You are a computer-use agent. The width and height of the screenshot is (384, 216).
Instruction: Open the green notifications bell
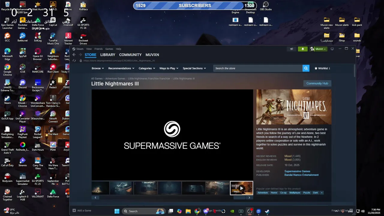303,49
